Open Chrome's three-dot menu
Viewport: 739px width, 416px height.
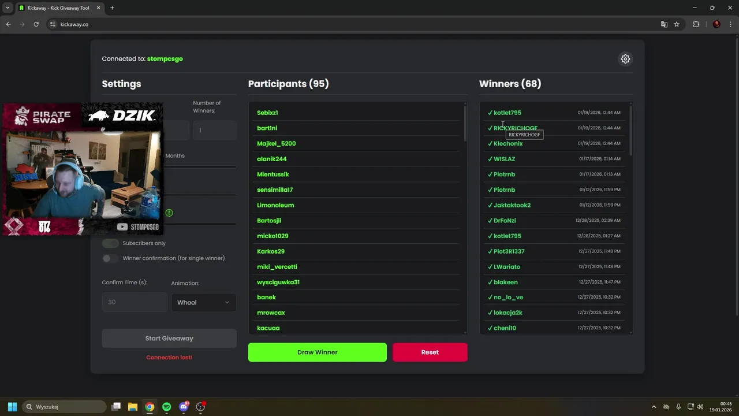(x=730, y=24)
